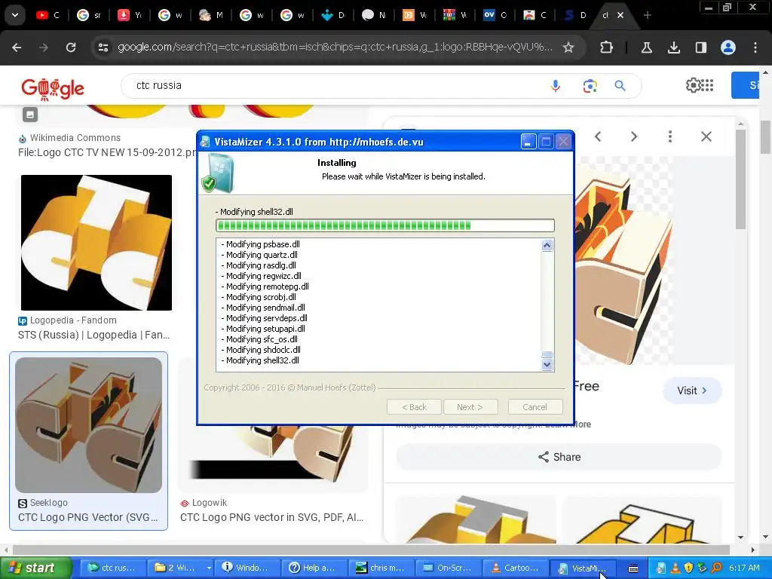Switch to the WinRAR icon browser tab
Screen dimensions: 772x579
453,15
